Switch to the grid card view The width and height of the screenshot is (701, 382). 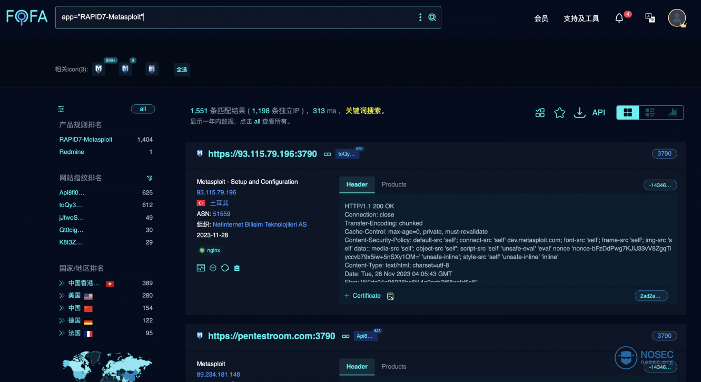click(x=628, y=112)
